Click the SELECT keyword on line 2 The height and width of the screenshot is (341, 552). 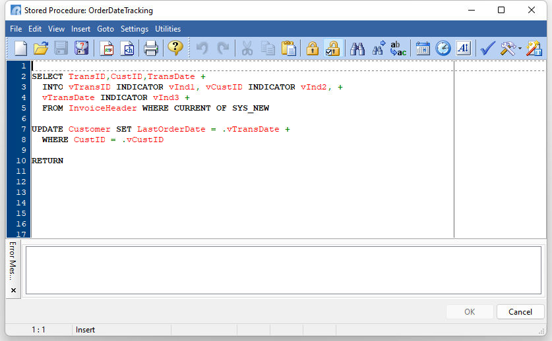click(47, 76)
